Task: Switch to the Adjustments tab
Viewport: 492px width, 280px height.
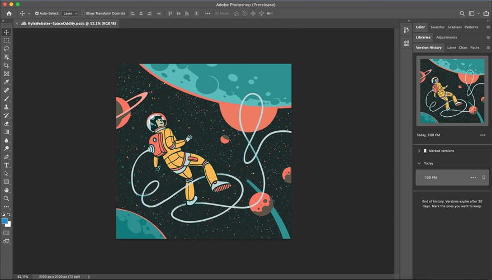Action: (446, 37)
